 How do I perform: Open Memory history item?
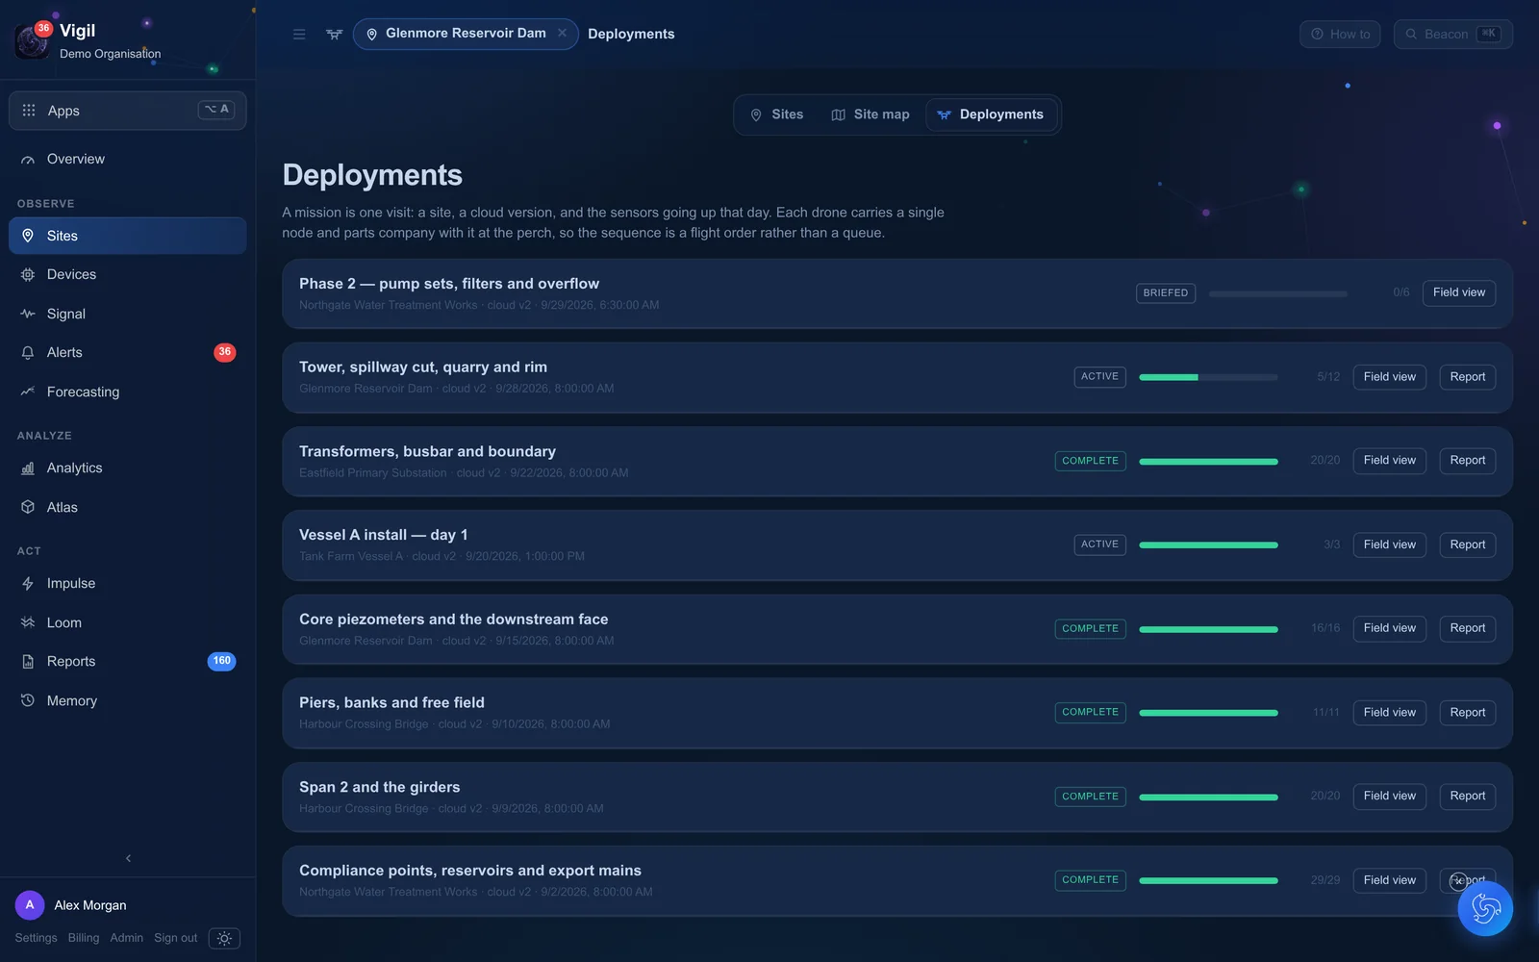pyautogui.click(x=127, y=700)
